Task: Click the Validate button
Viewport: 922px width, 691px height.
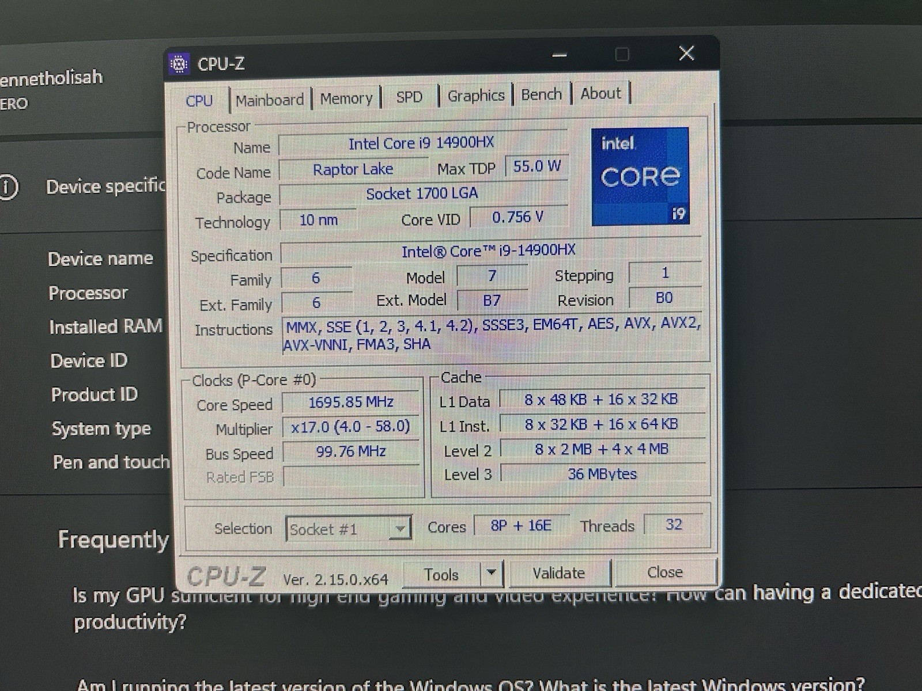Action: click(x=559, y=573)
